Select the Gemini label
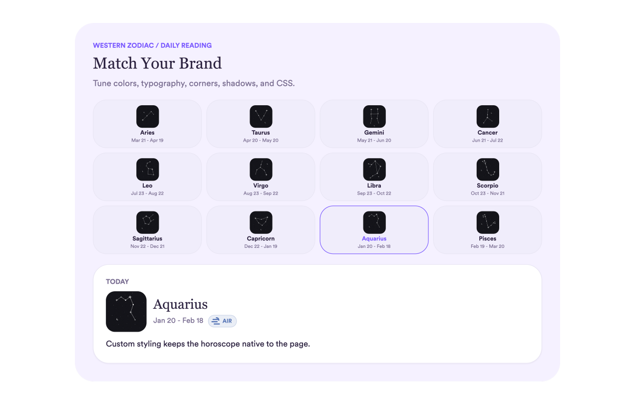The image size is (635, 399). click(374, 133)
